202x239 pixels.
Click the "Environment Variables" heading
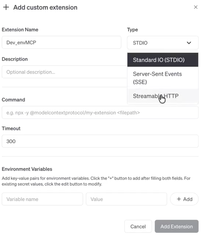27,169
